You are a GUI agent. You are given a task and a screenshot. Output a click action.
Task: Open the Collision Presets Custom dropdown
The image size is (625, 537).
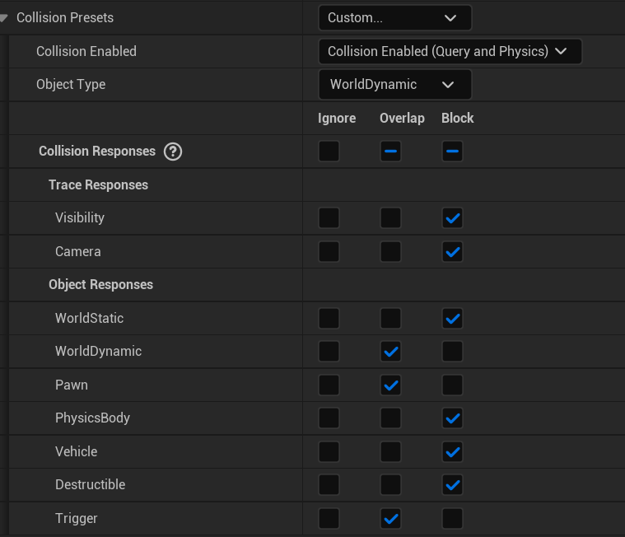coord(394,18)
